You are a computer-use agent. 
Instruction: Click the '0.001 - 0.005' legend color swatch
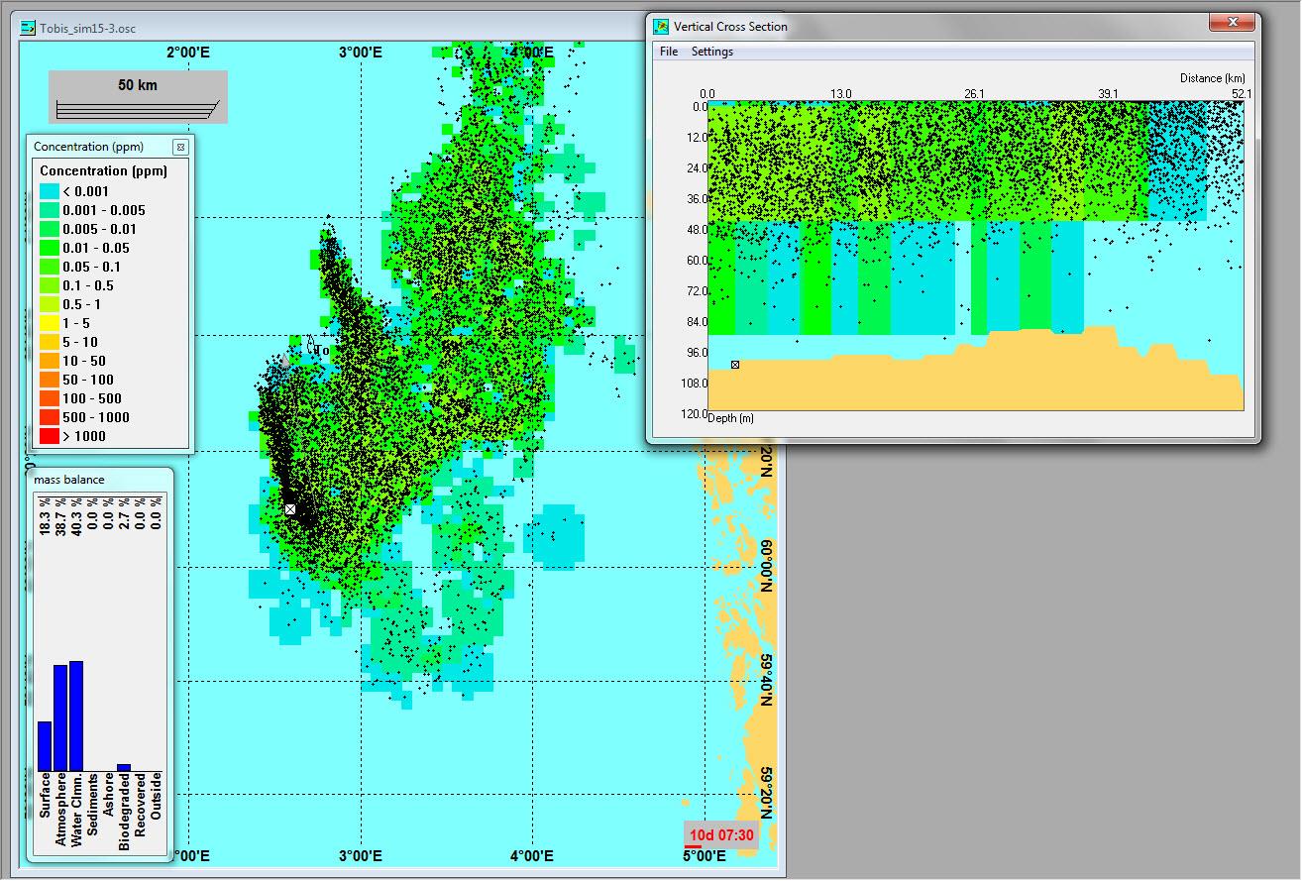coord(49,210)
